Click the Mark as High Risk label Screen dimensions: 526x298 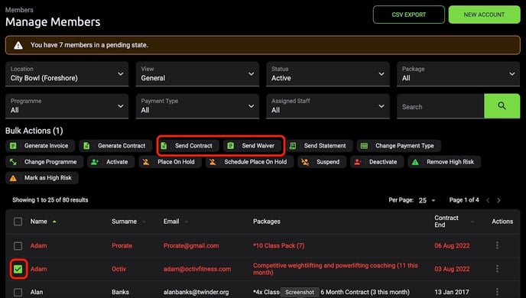click(48, 178)
